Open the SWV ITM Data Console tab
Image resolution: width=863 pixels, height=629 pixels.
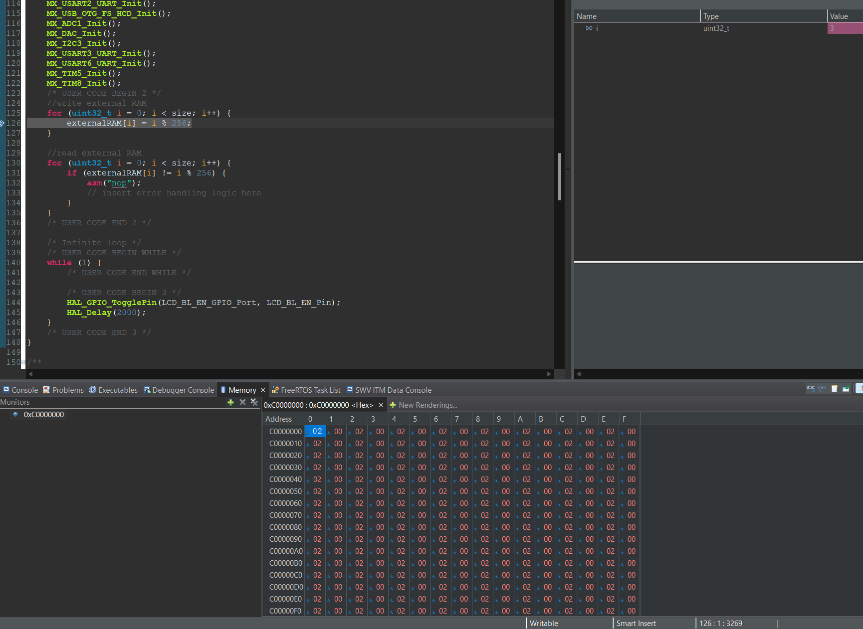pyautogui.click(x=393, y=390)
